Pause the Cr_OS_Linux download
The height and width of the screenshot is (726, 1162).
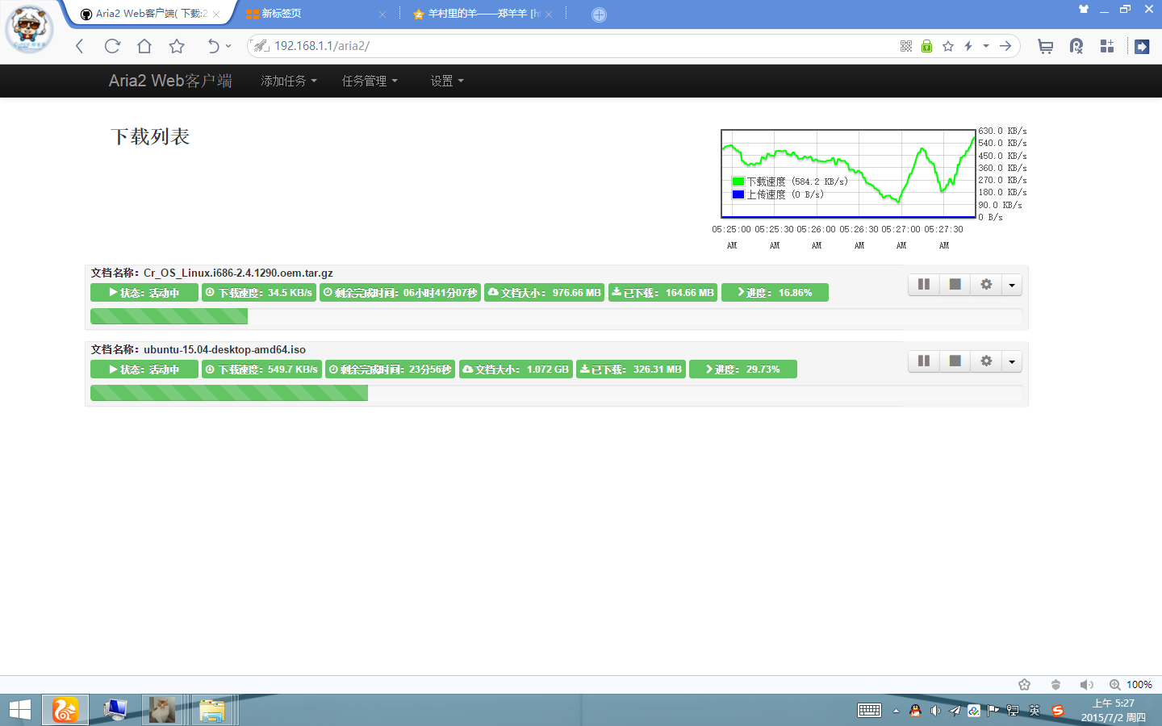click(x=924, y=285)
